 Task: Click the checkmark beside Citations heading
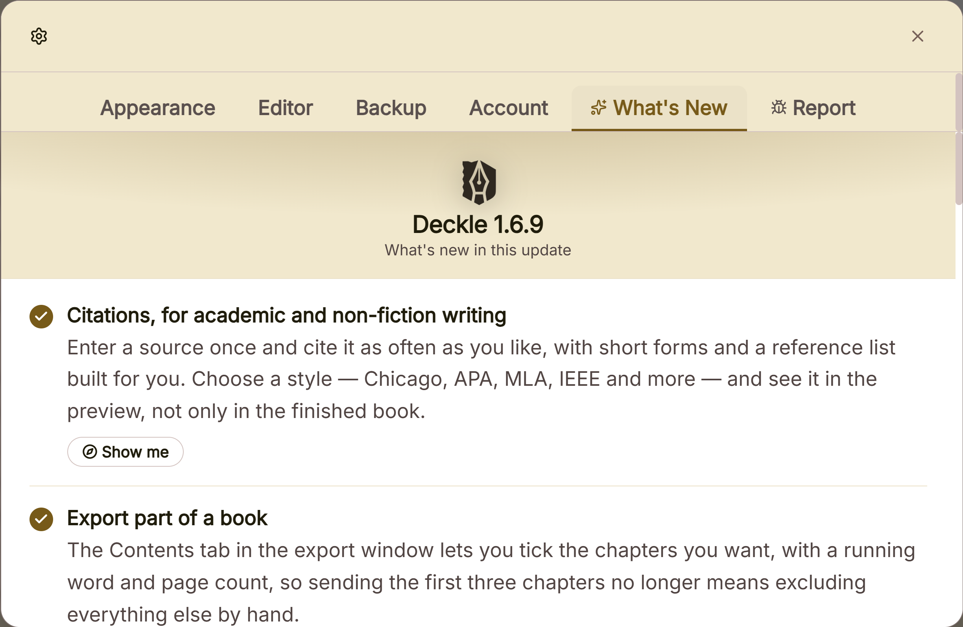[41, 317]
